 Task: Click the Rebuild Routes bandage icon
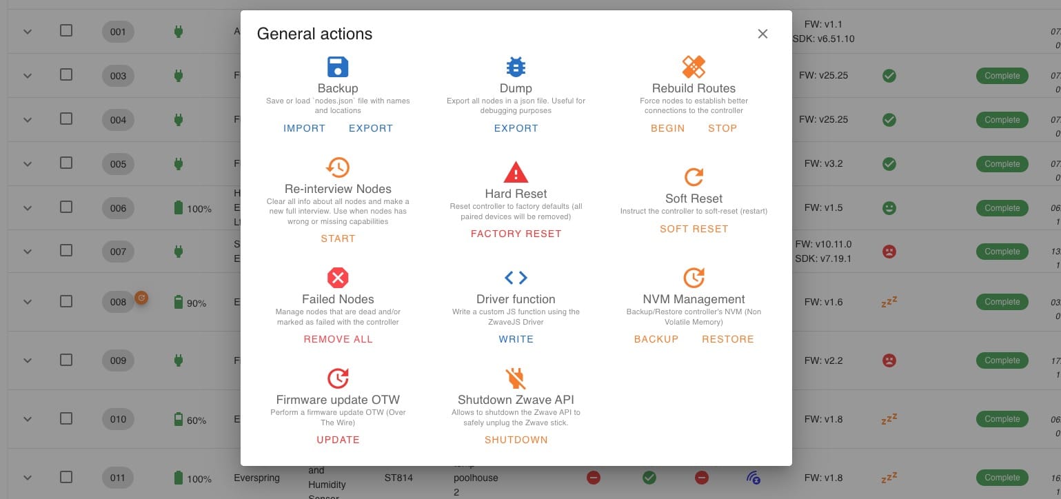(x=694, y=67)
